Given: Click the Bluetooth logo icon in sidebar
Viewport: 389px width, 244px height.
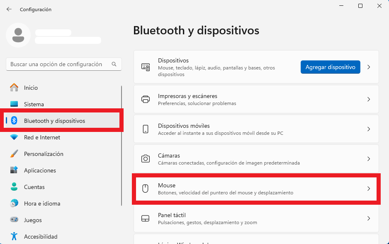Looking at the screenshot, I should 14,120.
